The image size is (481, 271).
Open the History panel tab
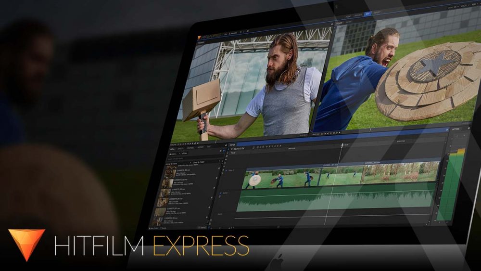201,147
